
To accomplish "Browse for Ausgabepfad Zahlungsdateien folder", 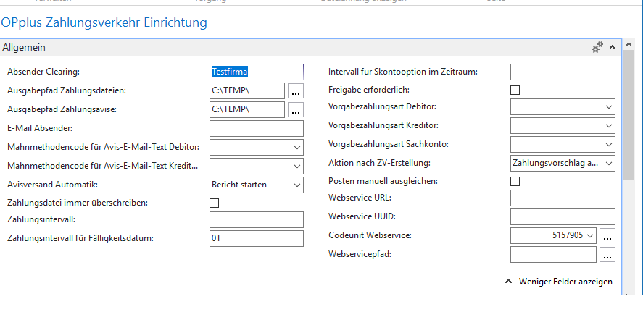I will point(296,91).
